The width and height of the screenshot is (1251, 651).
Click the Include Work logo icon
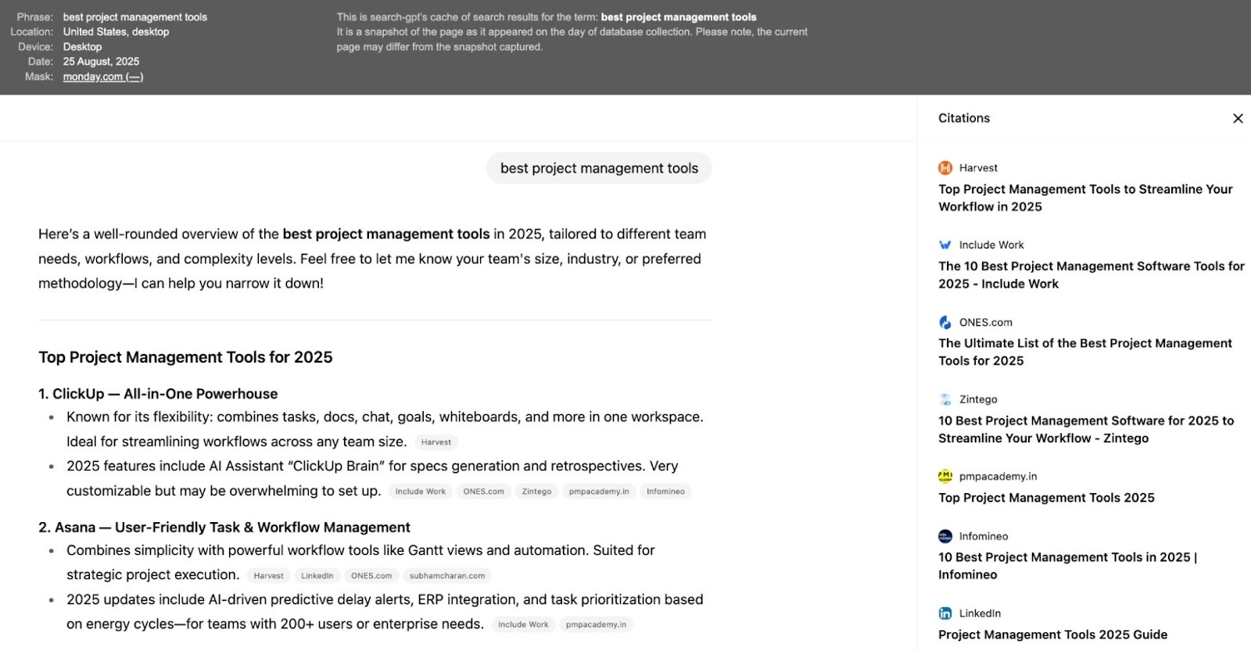(945, 245)
